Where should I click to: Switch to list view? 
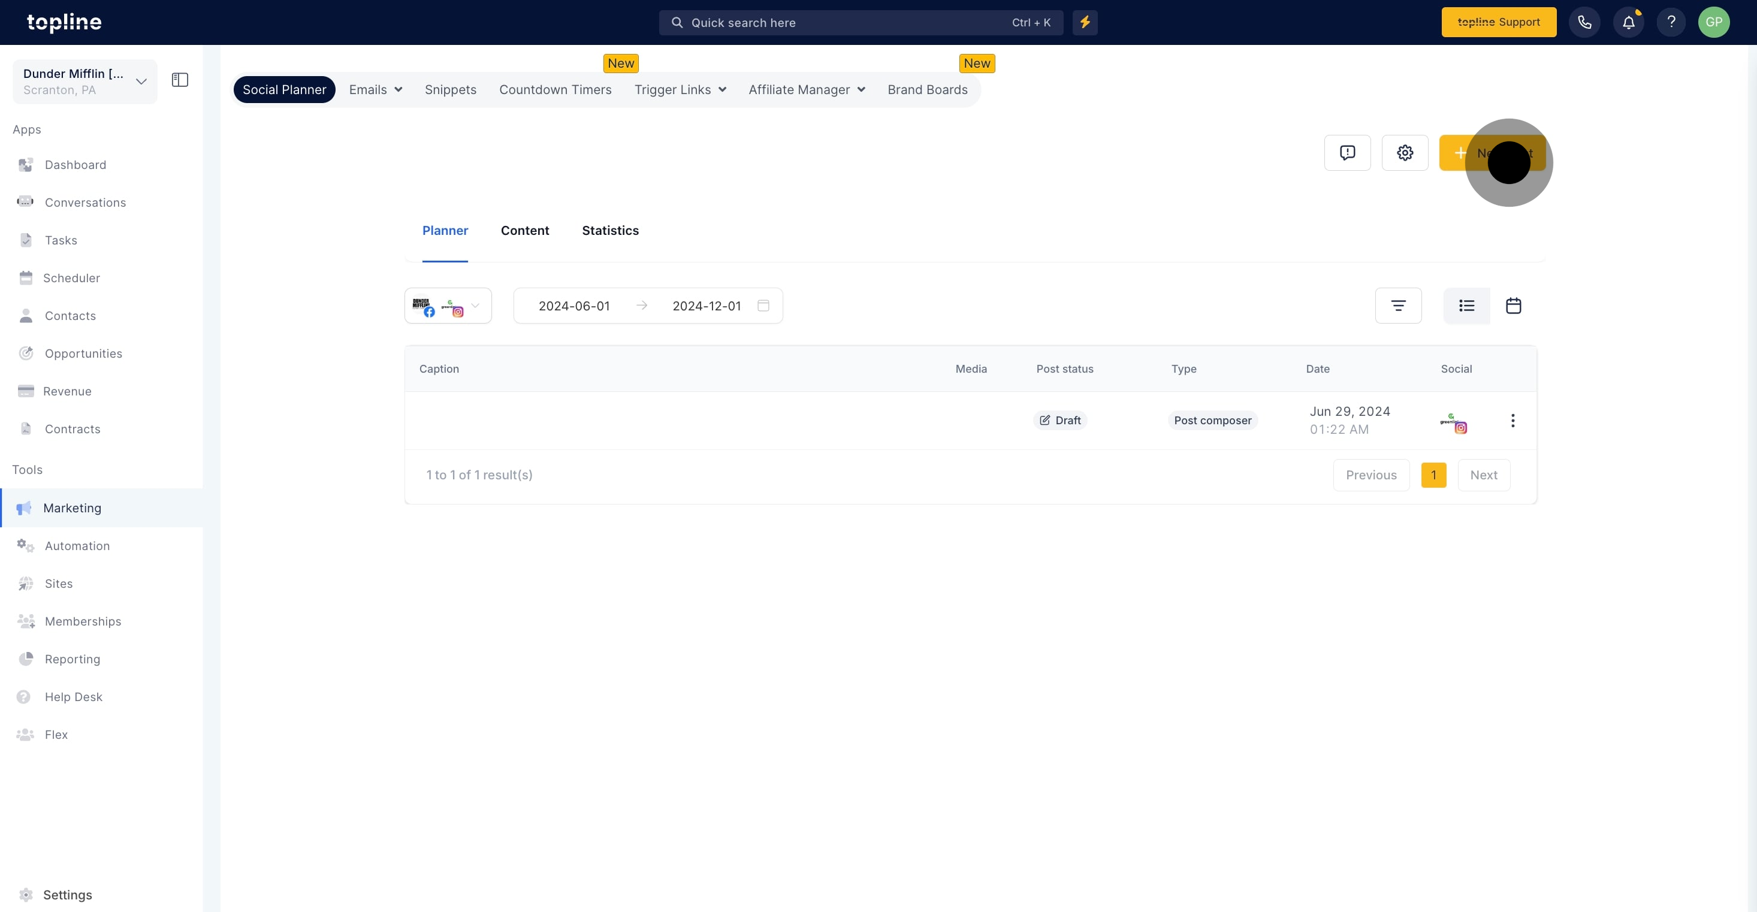1466,306
